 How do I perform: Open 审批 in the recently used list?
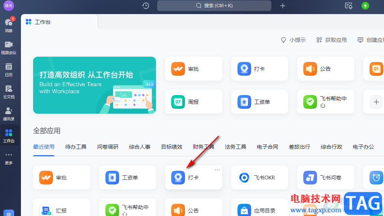62,177
